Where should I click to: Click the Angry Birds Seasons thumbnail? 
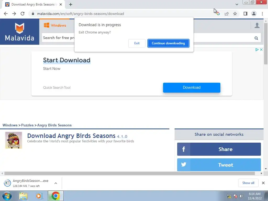coord(14,140)
